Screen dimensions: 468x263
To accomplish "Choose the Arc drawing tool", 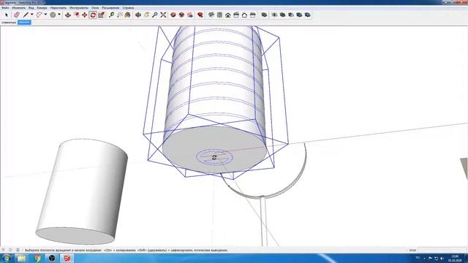I will (x=39, y=15).
